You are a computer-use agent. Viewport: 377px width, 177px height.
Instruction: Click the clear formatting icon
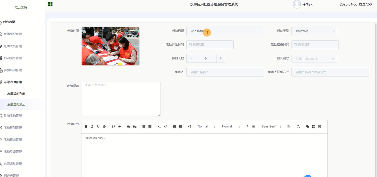[298, 127]
